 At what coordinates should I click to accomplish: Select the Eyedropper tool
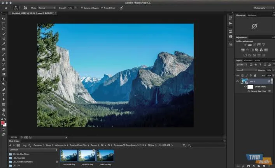click(x=4, y=44)
